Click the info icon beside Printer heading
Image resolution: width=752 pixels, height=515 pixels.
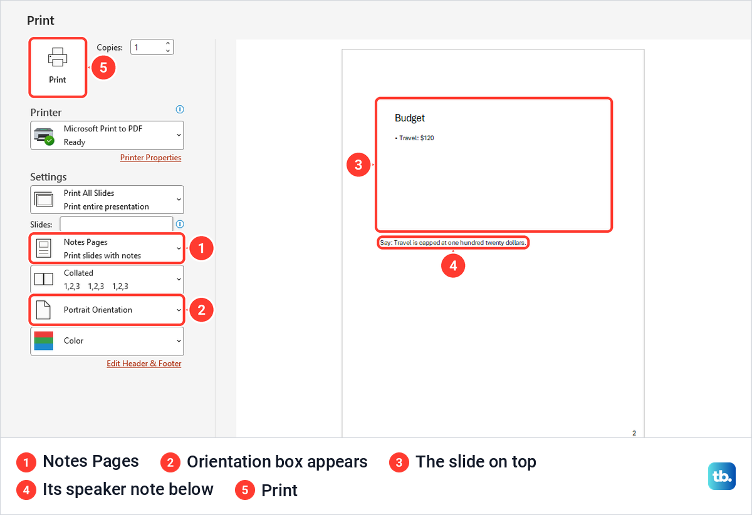coord(180,109)
